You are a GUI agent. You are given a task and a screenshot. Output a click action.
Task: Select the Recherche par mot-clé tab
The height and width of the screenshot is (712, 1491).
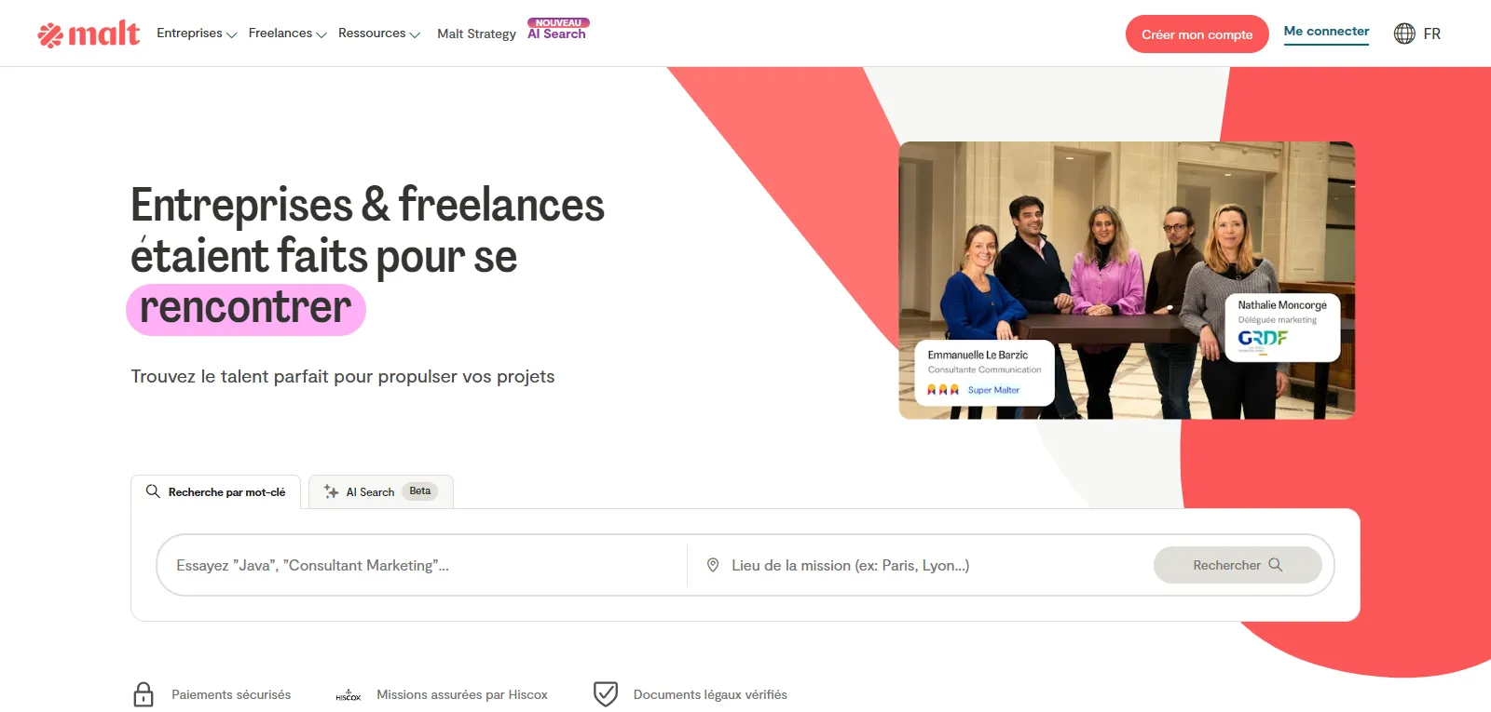216,491
